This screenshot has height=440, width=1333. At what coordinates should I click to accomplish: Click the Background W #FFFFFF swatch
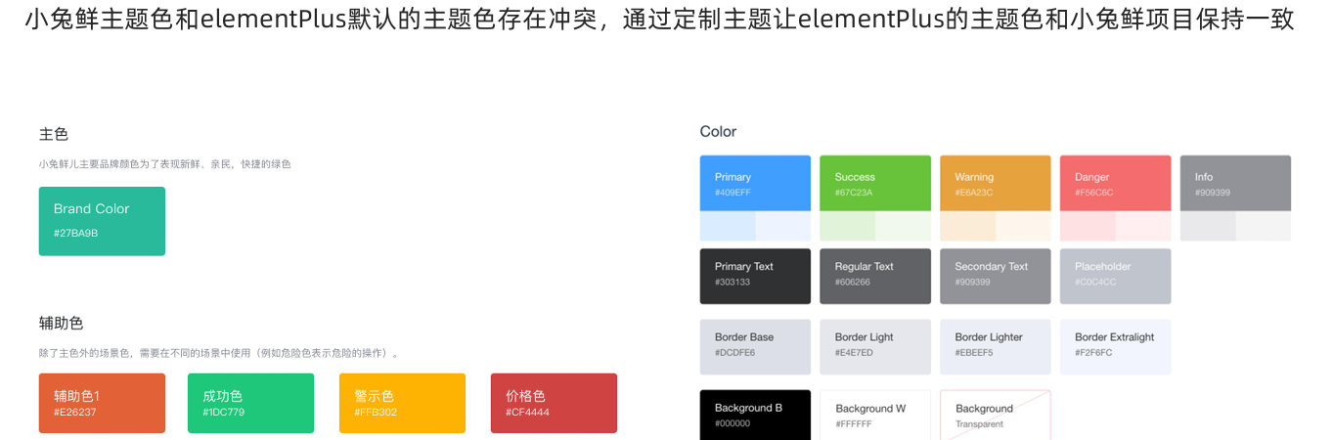coord(875,416)
